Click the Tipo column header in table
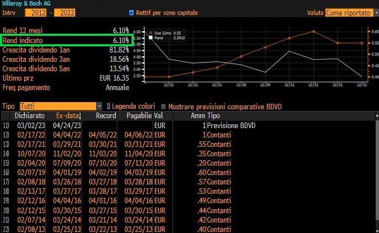Image resolution: width=379 pixels, height=233 pixels. (x=213, y=115)
